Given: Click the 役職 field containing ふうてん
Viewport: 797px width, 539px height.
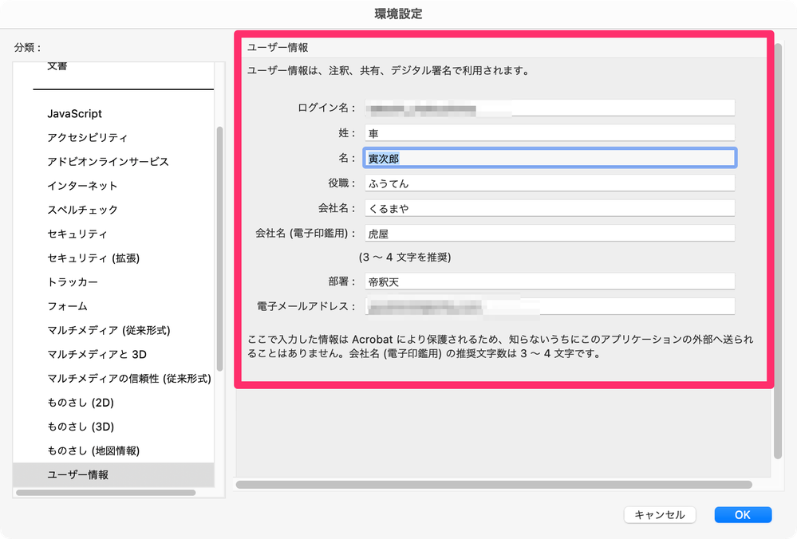Looking at the screenshot, I should tap(550, 183).
